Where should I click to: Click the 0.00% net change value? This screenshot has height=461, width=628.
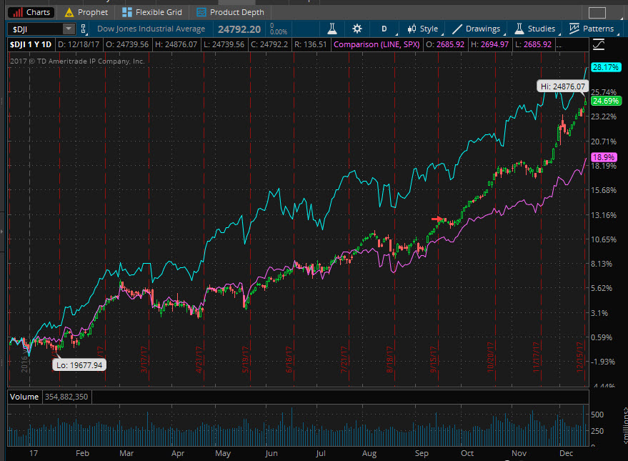[279, 31]
